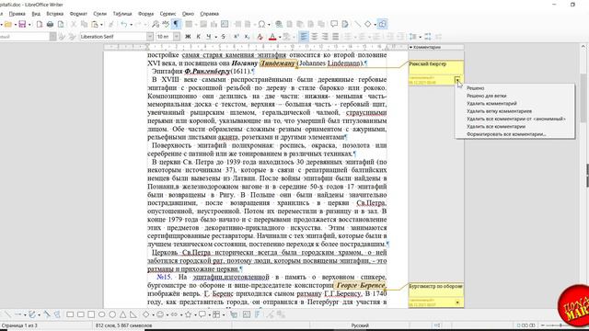Open the Таблица menu
The width and height of the screenshot is (589, 331).
click(122, 14)
